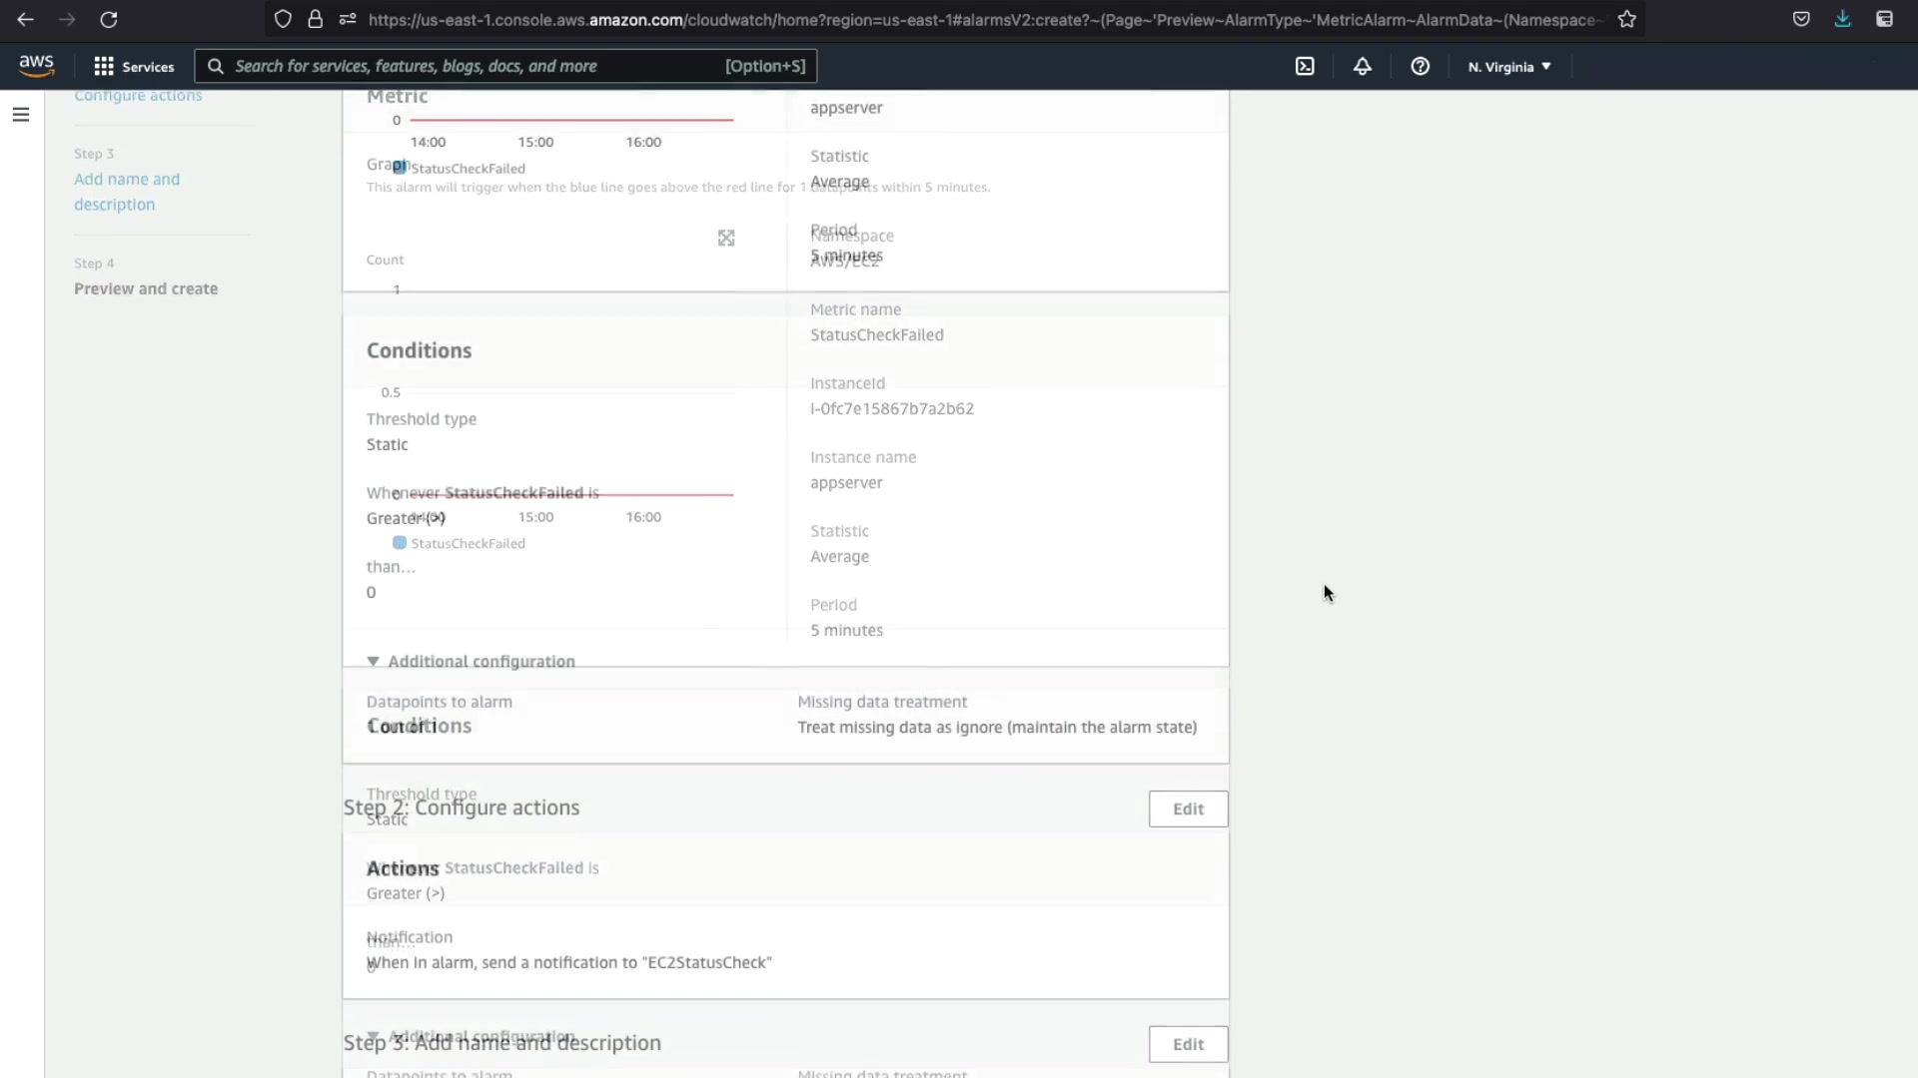Open the help question mark icon

(x=1420, y=66)
